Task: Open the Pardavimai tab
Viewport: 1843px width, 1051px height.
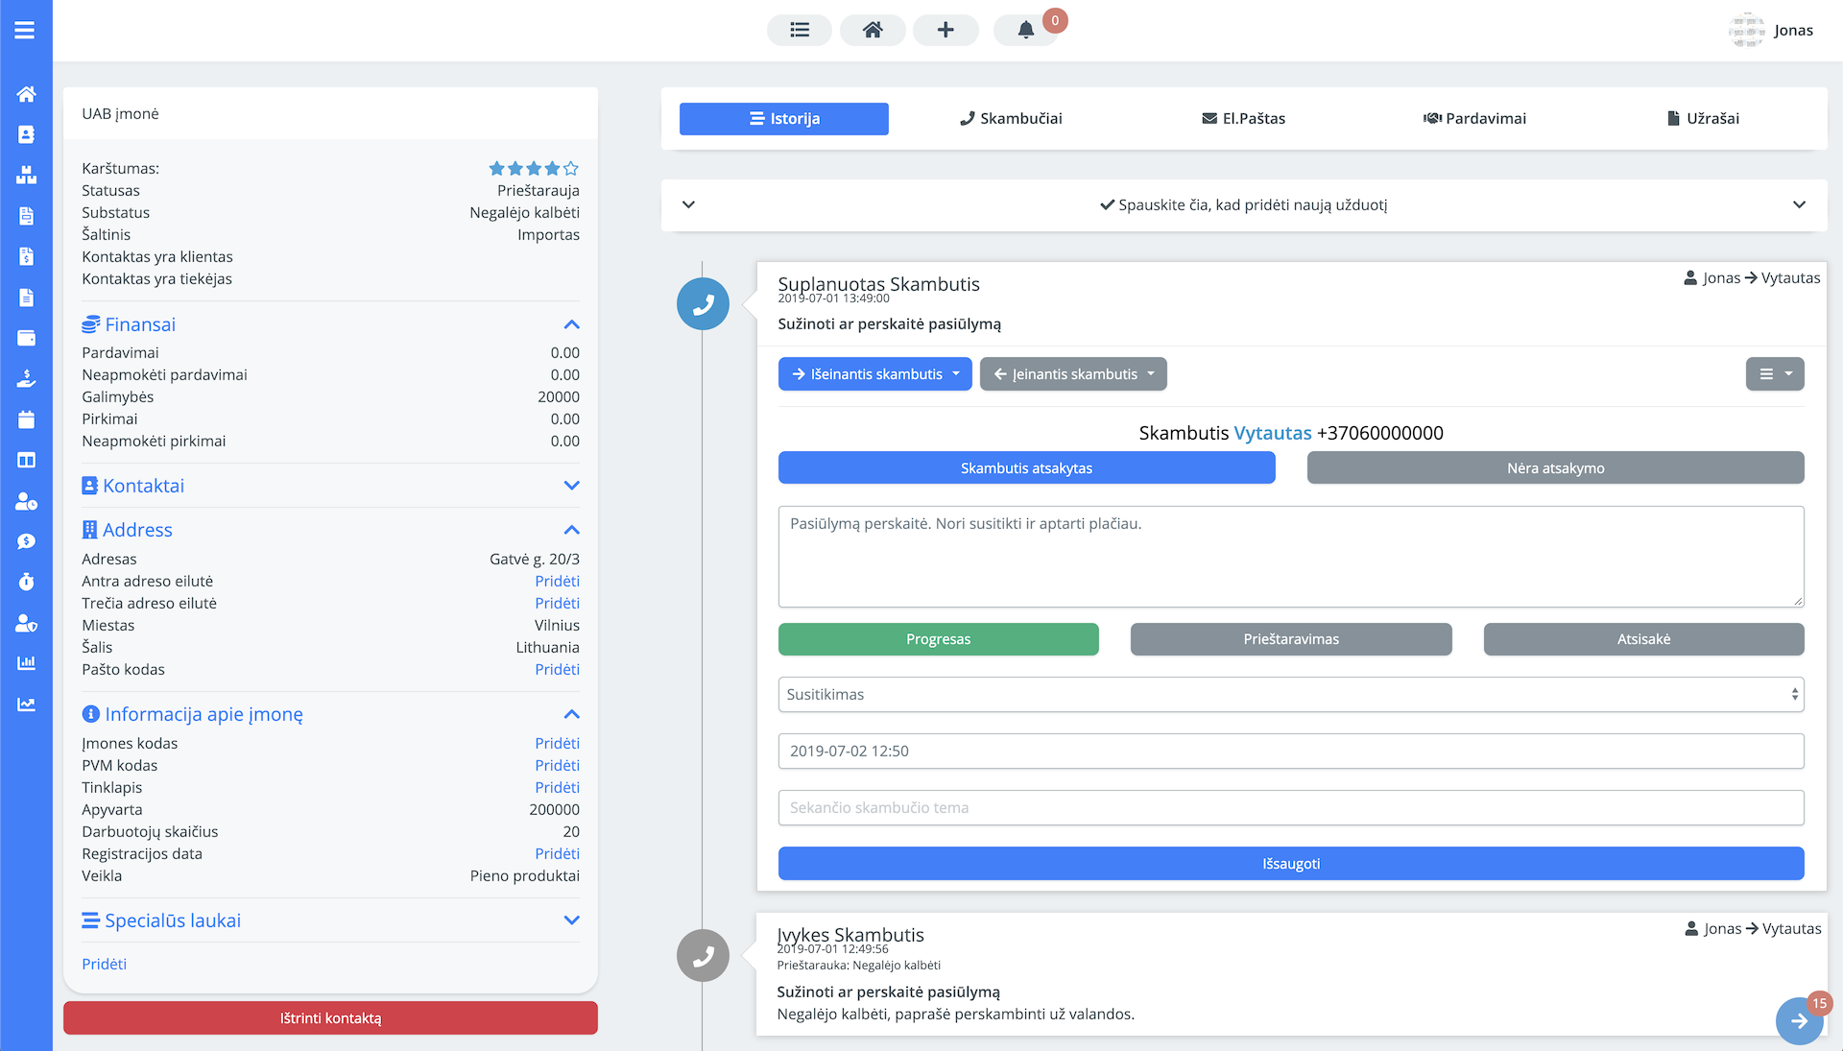Action: tap(1474, 119)
